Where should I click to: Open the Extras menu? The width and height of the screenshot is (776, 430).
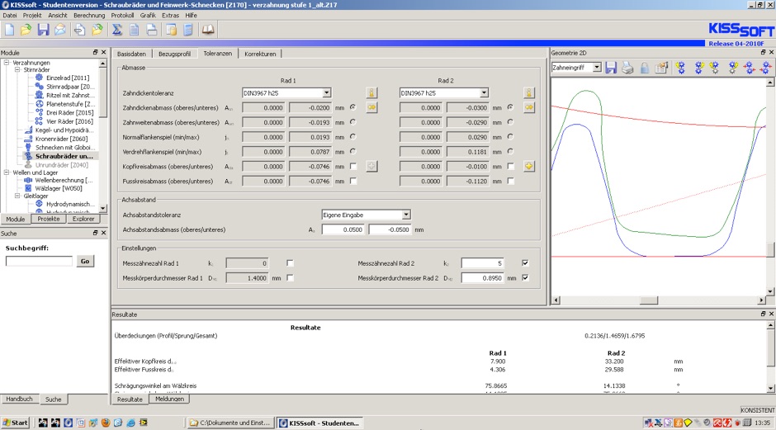(x=170, y=16)
